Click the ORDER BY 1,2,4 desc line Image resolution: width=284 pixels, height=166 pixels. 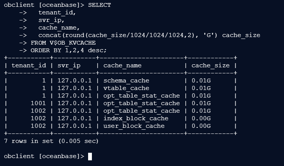point(69,50)
